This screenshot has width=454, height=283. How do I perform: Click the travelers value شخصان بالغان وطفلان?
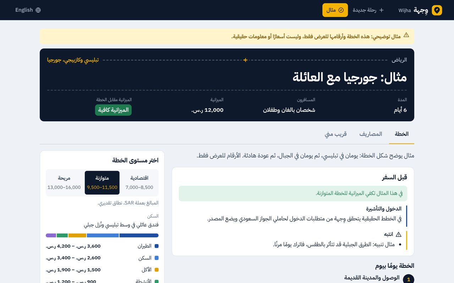(289, 110)
